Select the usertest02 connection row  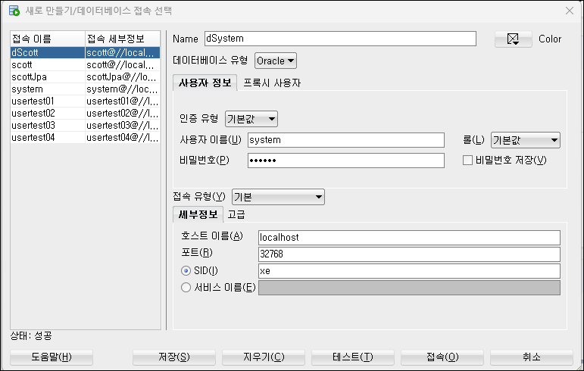coord(86,113)
